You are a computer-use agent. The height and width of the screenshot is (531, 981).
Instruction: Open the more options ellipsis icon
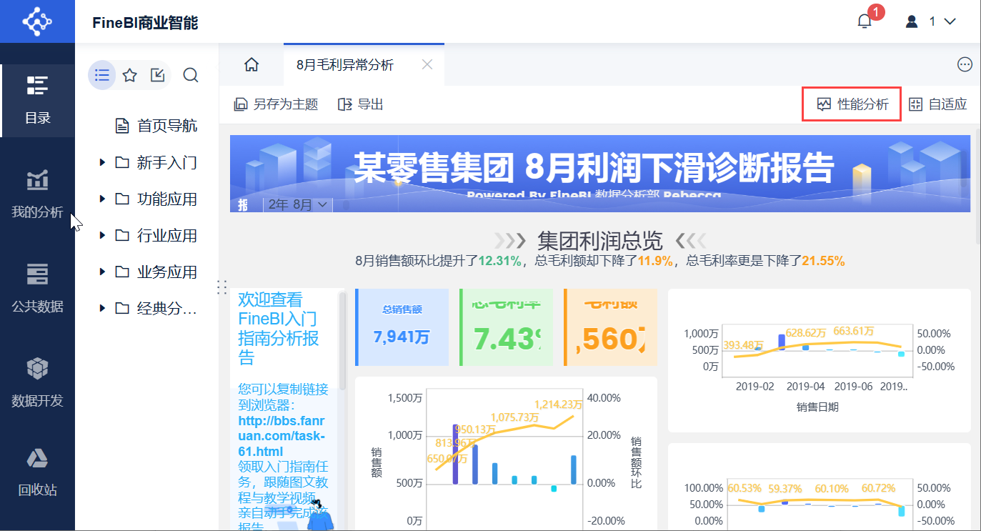(965, 65)
